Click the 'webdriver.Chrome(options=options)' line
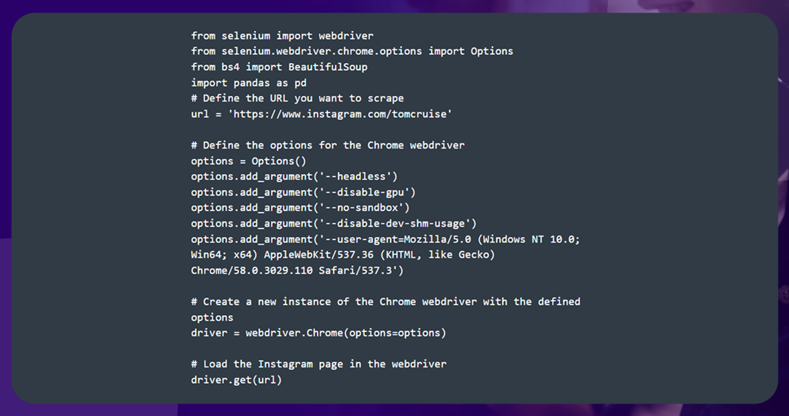Screen dimensions: 789x416 point(318,333)
